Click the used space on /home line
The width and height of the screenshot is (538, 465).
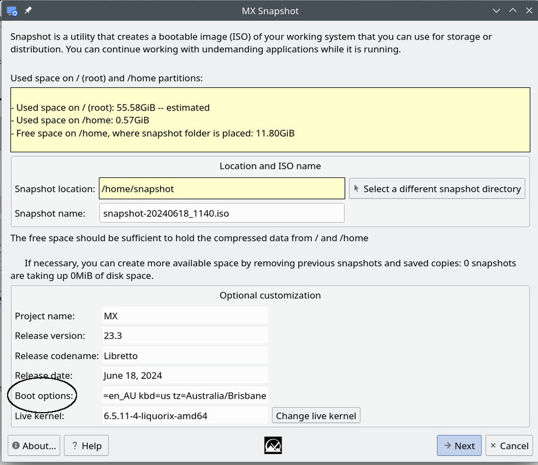click(80, 120)
